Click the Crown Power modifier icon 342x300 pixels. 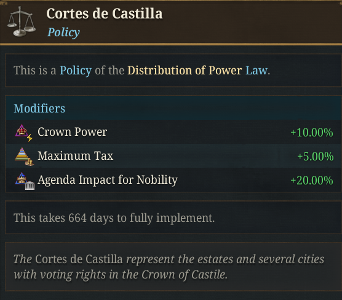pos(24,133)
